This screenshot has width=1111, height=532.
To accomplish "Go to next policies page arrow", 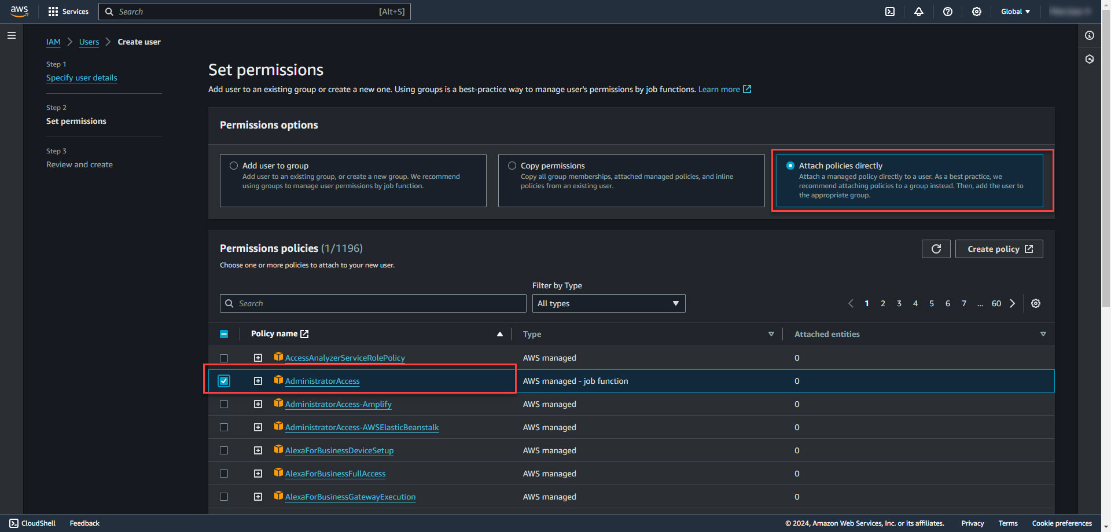I will point(1013,303).
